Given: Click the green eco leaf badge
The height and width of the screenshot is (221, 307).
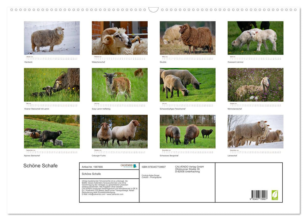Looking at the screenshot, I should click(x=275, y=195).
